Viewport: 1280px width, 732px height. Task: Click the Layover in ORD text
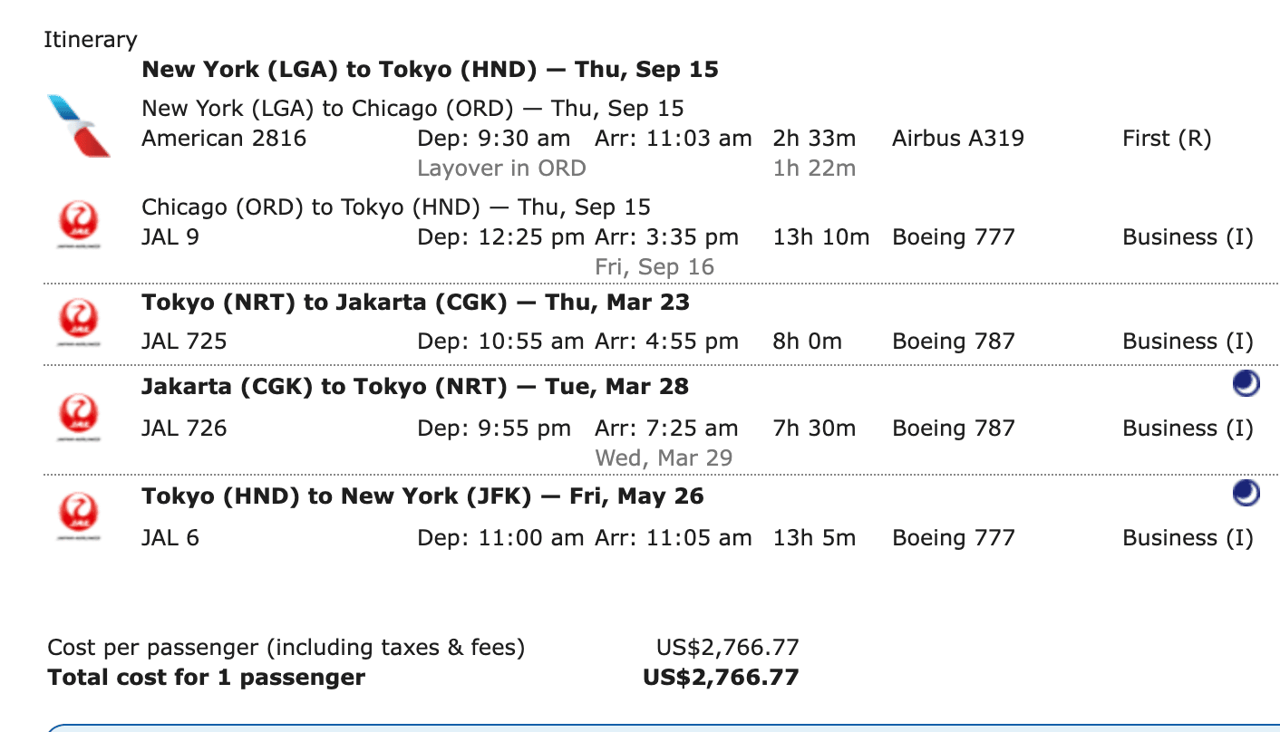(501, 169)
